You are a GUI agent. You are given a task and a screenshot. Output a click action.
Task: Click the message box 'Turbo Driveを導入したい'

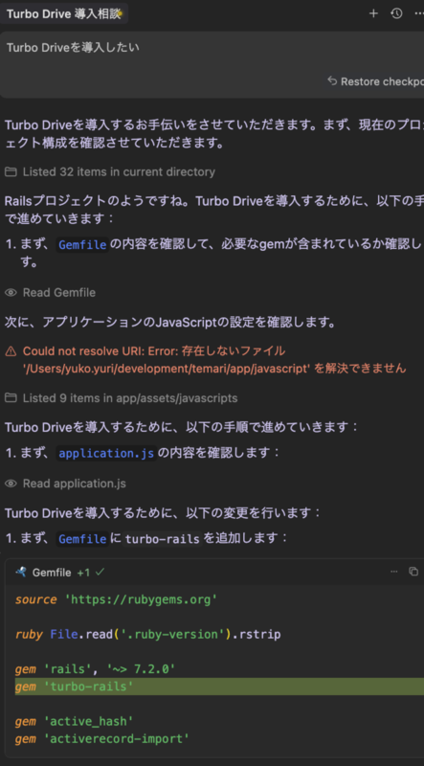click(212, 64)
